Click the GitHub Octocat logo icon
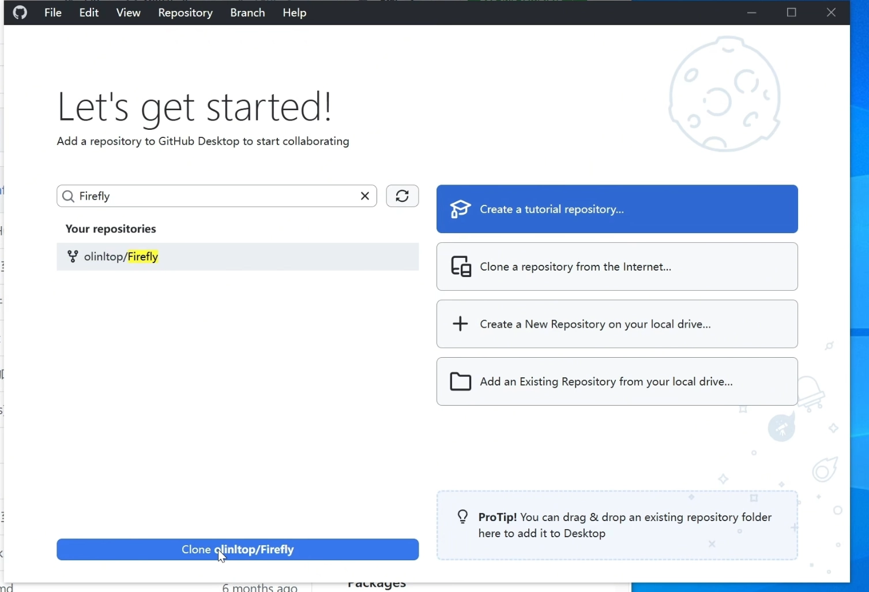 tap(20, 12)
